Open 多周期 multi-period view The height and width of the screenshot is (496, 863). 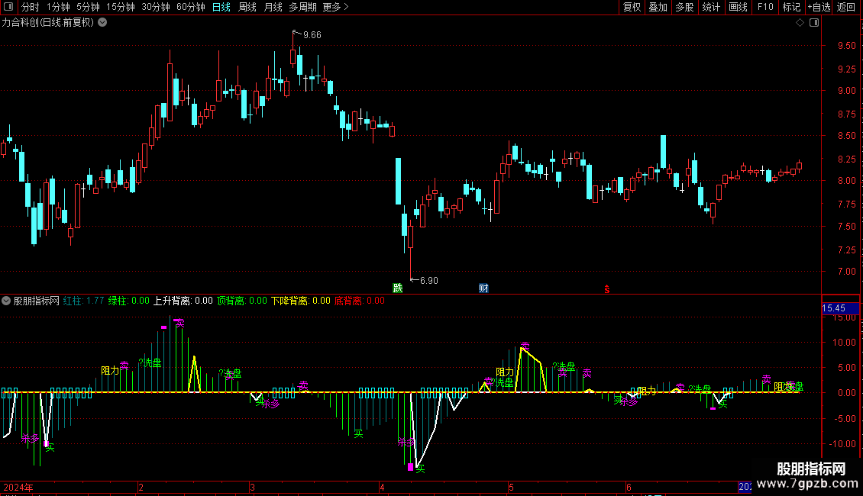pyautogui.click(x=302, y=7)
